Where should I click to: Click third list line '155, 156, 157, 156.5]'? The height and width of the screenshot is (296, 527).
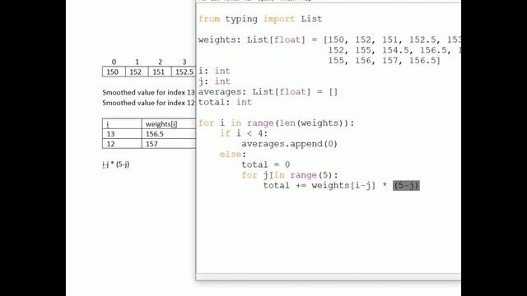click(x=385, y=61)
